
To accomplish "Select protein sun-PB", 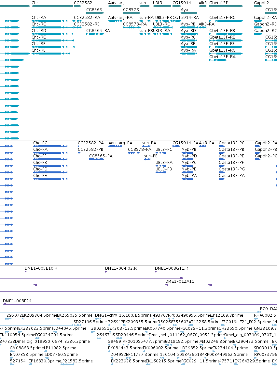I will (x=151, y=156).
